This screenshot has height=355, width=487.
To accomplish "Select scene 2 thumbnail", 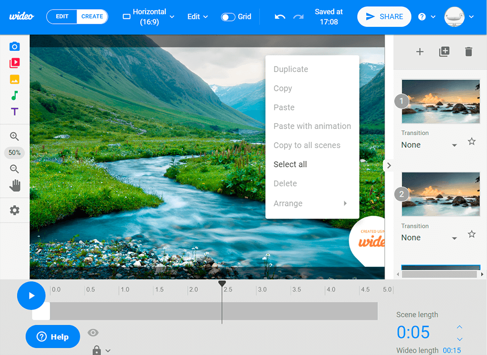I will coord(440,194).
